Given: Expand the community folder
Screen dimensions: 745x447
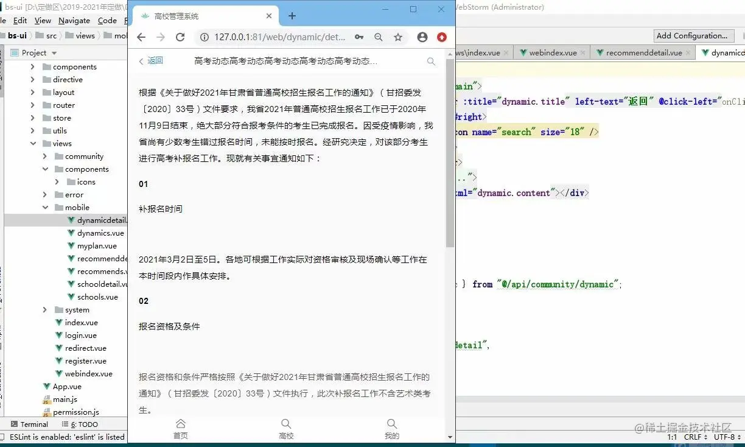Looking at the screenshot, I should pyautogui.click(x=45, y=157).
